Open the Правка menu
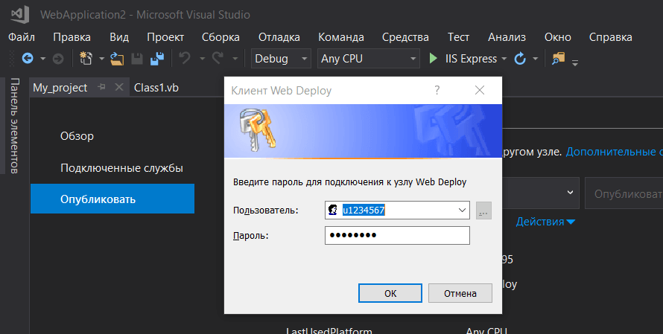 click(x=72, y=37)
